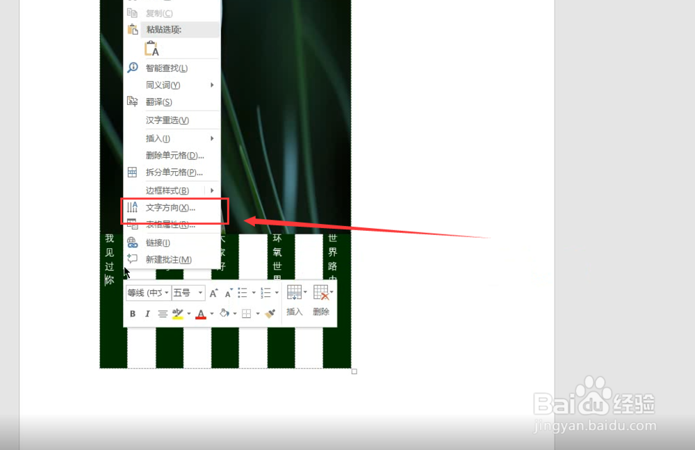Click the link chain icon
This screenshot has height=450, width=695.
pyautogui.click(x=132, y=242)
